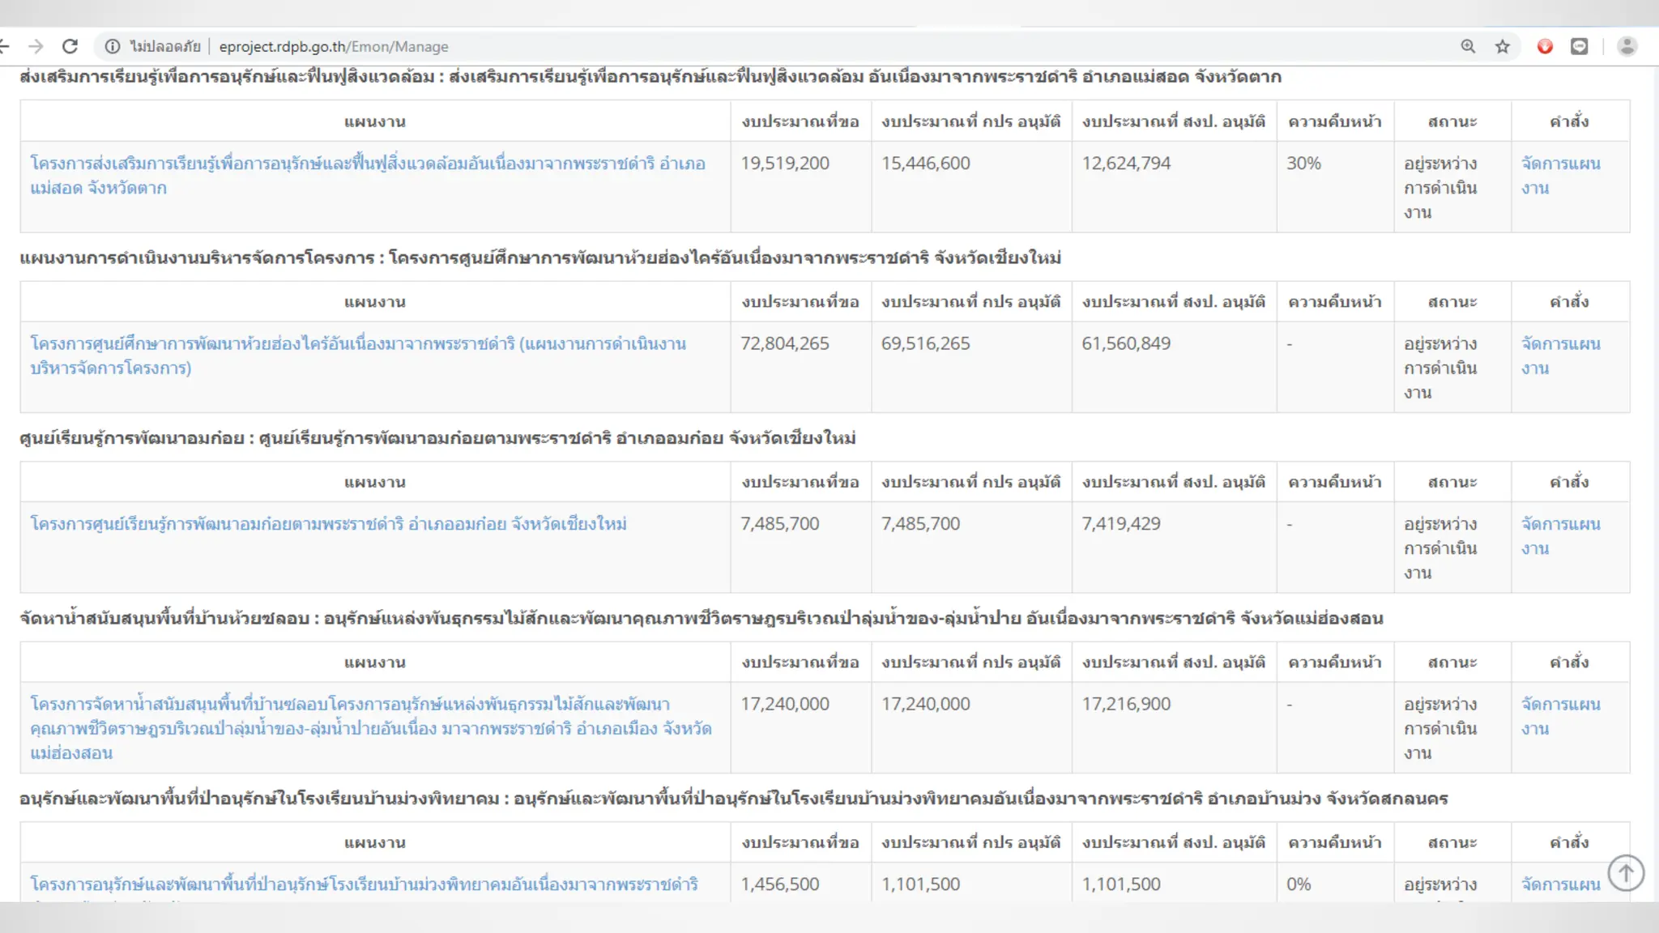The height and width of the screenshot is (933, 1659).
Task: Click the zoom magnifier icon in address bar
Action: [1468, 46]
